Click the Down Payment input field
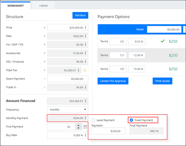Image resolution: width=186 pixels, height=146 pixels. [x=68, y=79]
